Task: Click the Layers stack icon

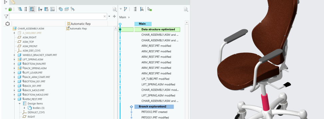Action: [x=67, y=9]
